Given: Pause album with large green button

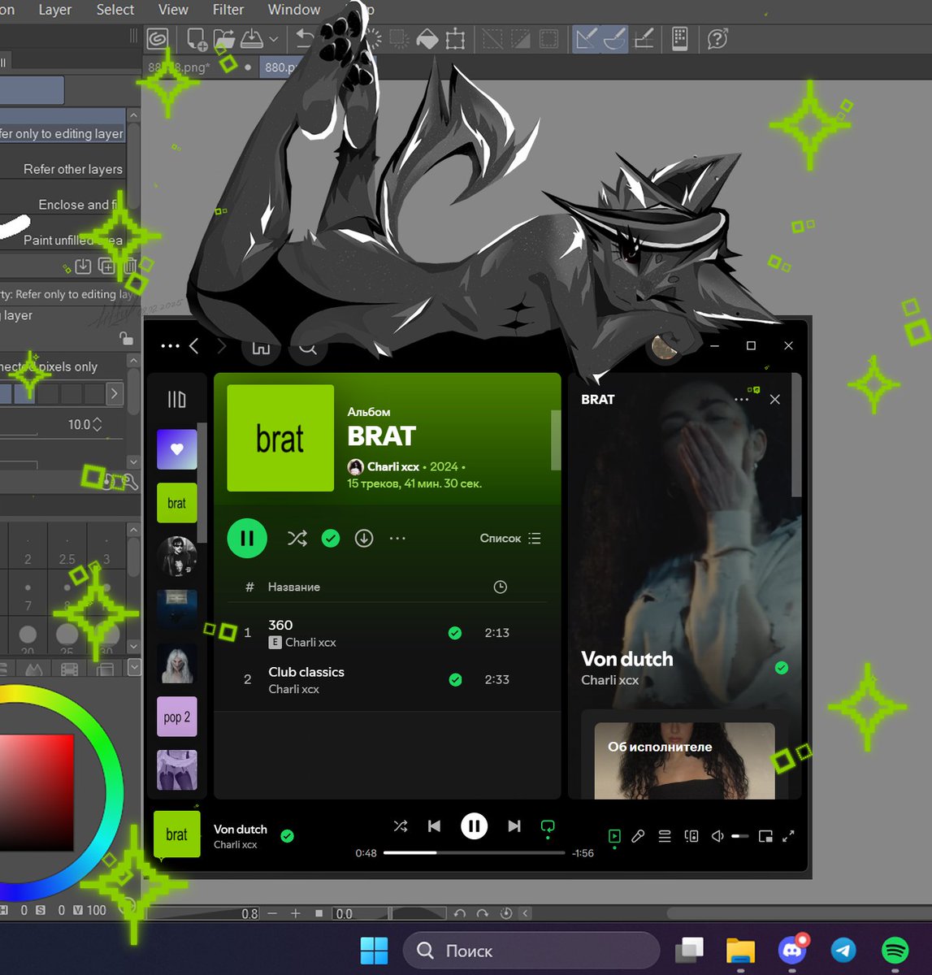Looking at the screenshot, I should [247, 538].
